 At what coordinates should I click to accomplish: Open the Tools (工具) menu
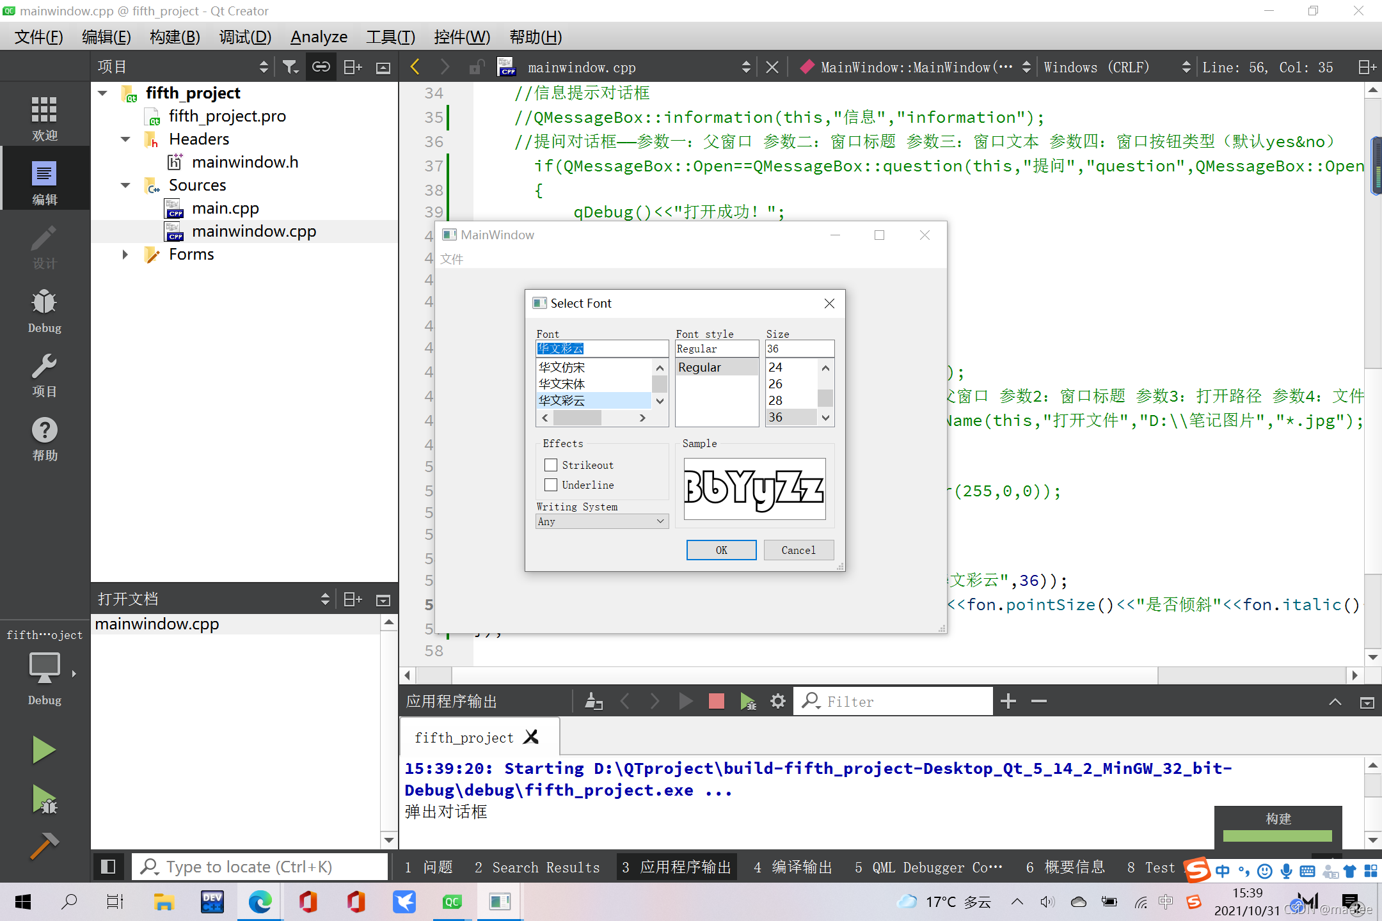pos(391,36)
